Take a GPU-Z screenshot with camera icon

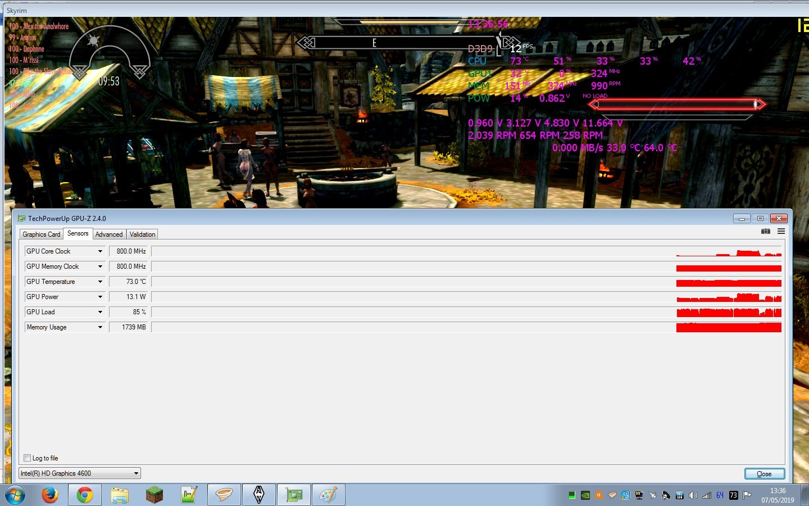pyautogui.click(x=765, y=231)
